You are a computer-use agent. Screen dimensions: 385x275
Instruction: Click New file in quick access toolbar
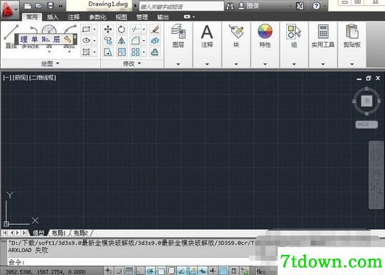pos(27,6)
